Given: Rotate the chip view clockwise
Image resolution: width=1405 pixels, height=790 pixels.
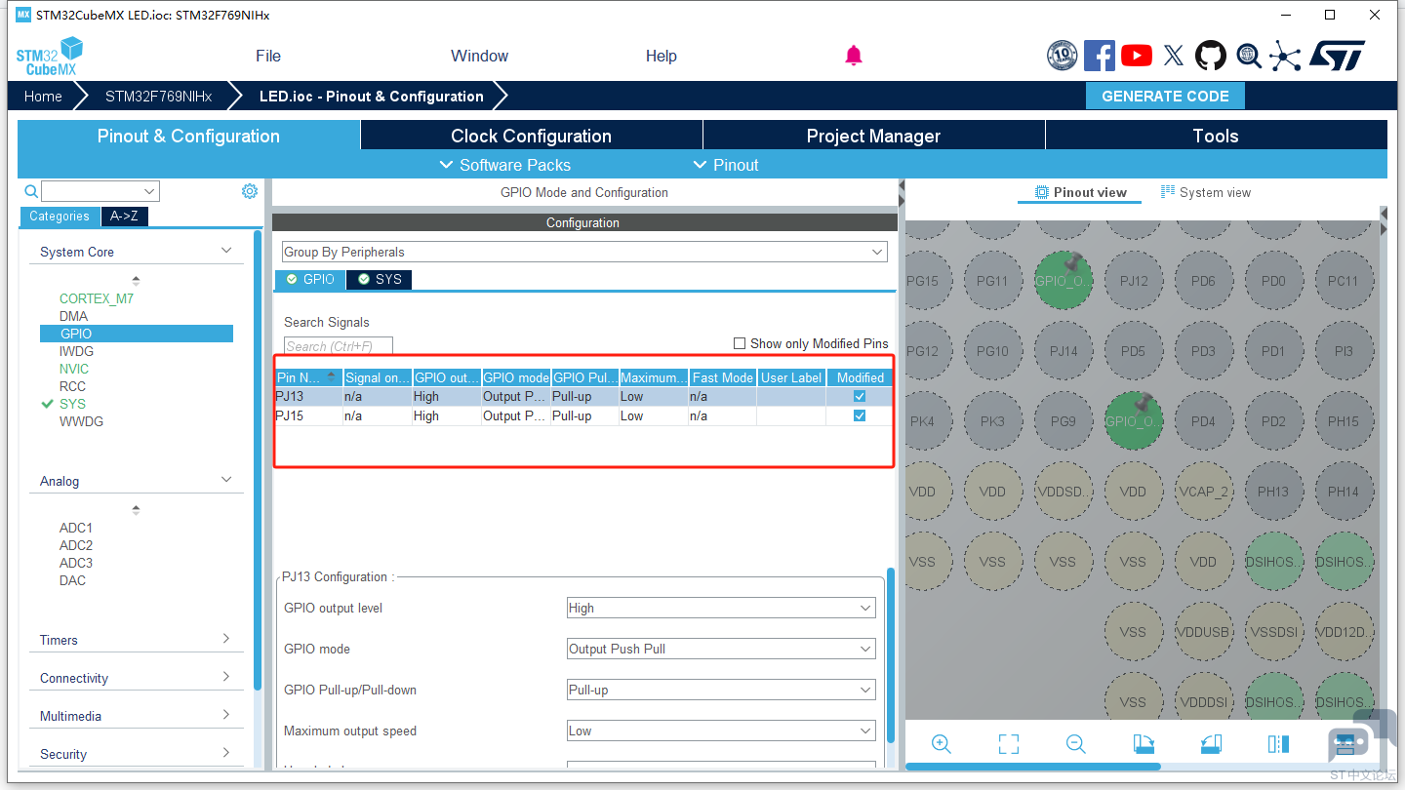Looking at the screenshot, I should (x=1144, y=744).
